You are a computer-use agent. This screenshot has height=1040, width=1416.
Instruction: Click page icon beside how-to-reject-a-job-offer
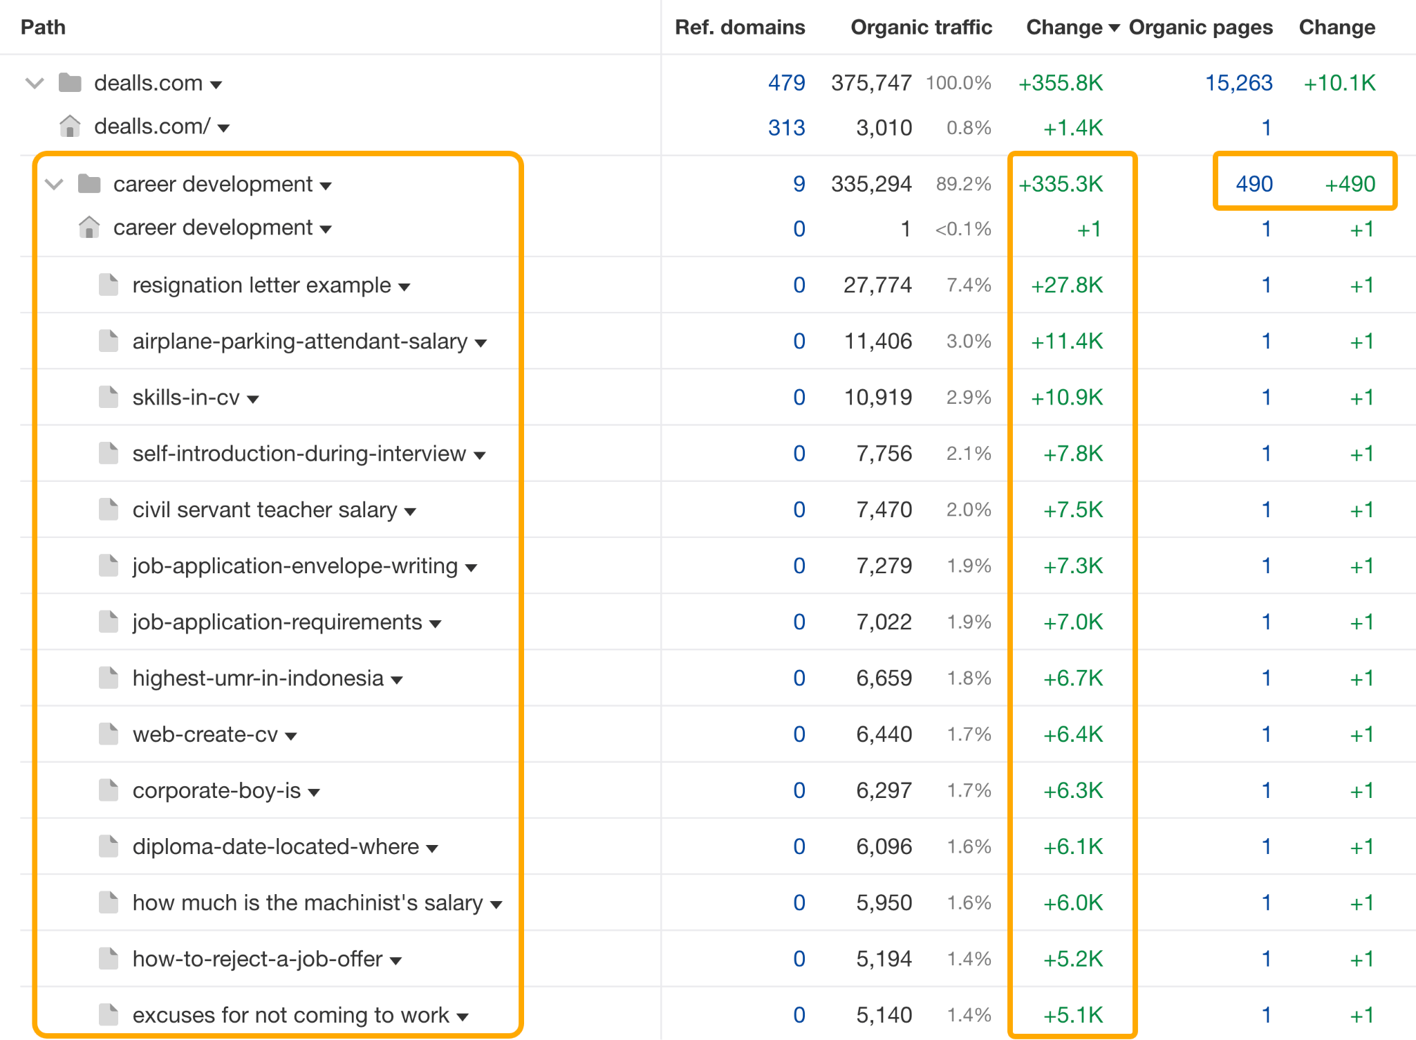coord(109,958)
